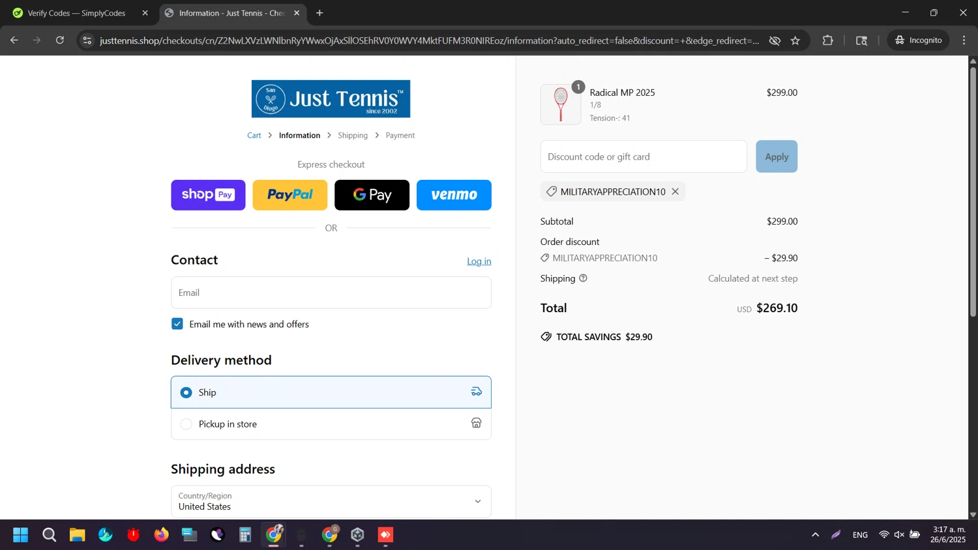
Task: Open the clock and date panel
Action: [x=948, y=534]
